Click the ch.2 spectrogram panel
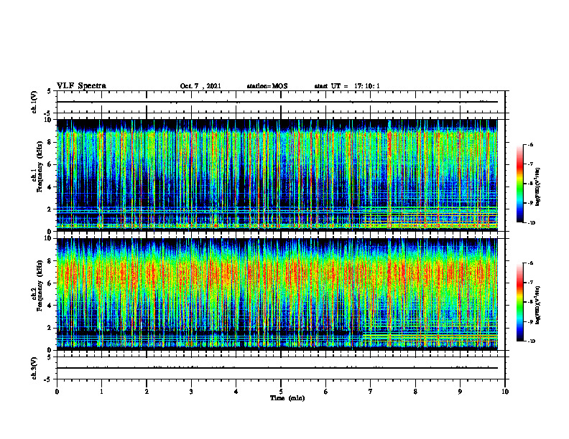Viewport: 569px width, 439px height. click(x=277, y=294)
